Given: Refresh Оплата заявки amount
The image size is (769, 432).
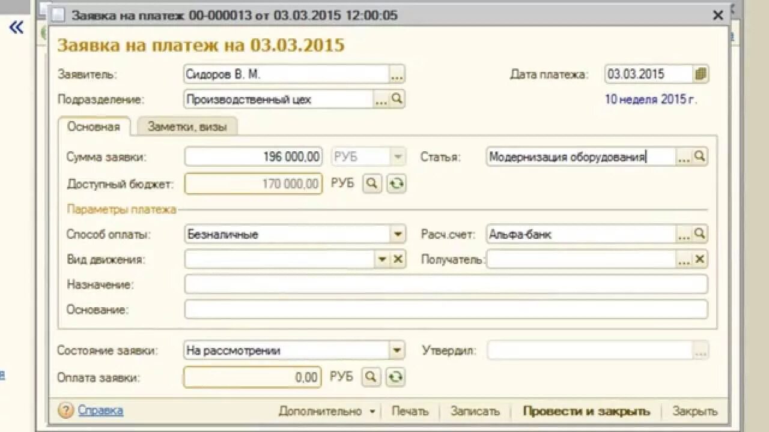Looking at the screenshot, I should (x=395, y=377).
